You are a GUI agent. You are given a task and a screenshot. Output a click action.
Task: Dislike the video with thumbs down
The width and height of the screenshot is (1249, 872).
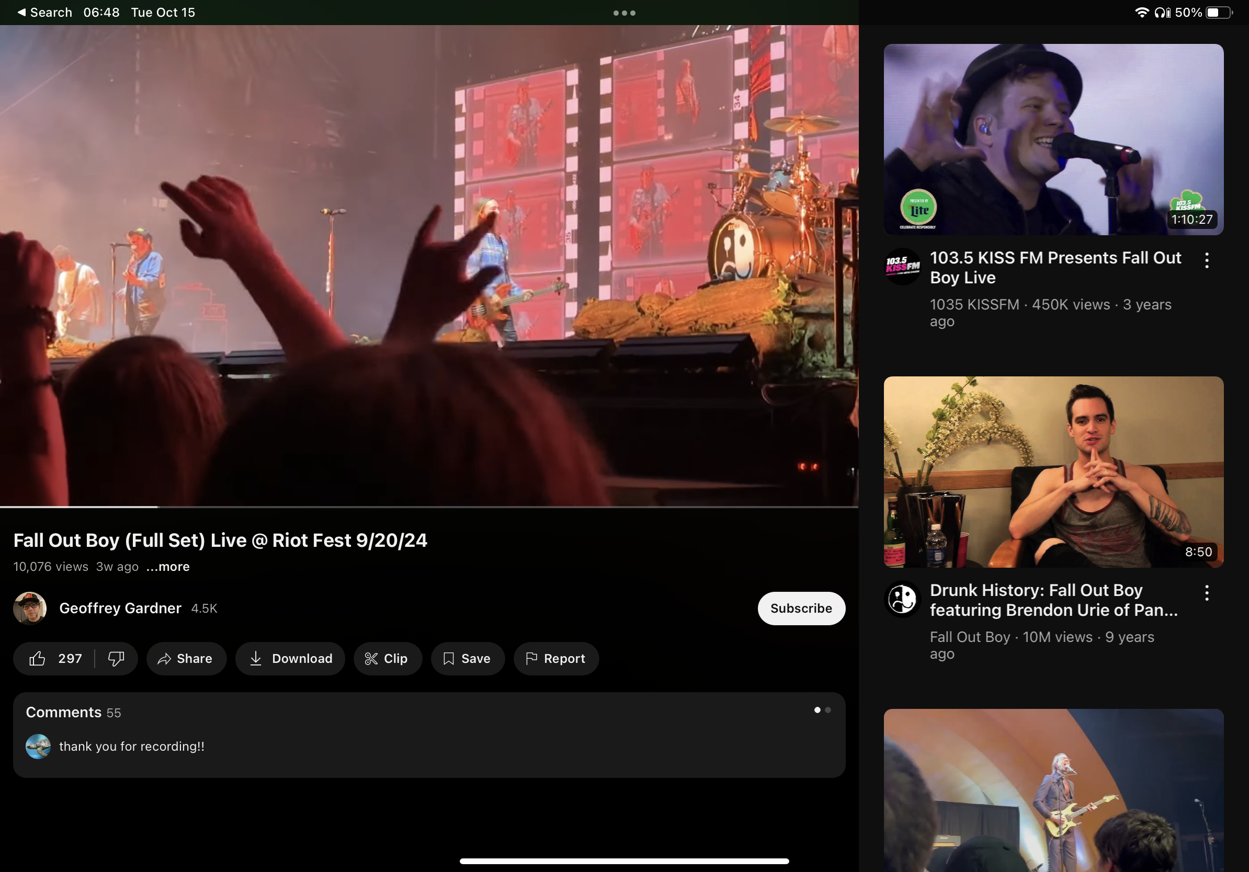pyautogui.click(x=116, y=658)
